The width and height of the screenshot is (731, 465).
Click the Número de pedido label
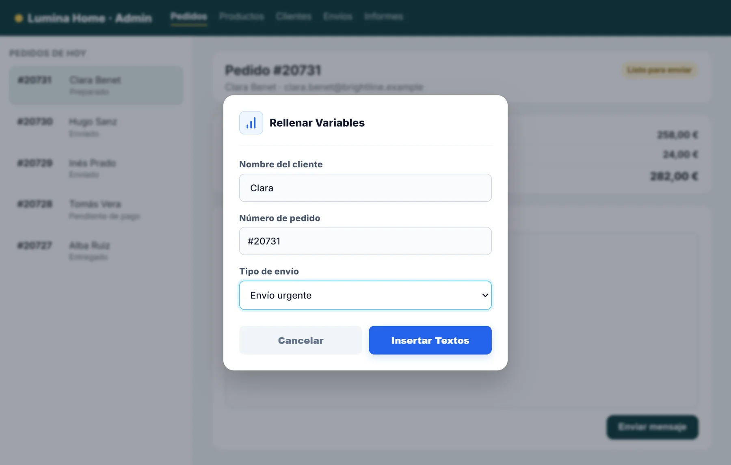(x=279, y=218)
